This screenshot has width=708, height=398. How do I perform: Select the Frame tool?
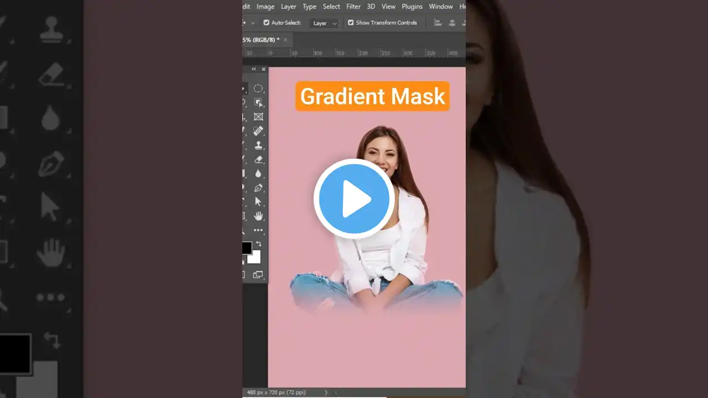(258, 116)
